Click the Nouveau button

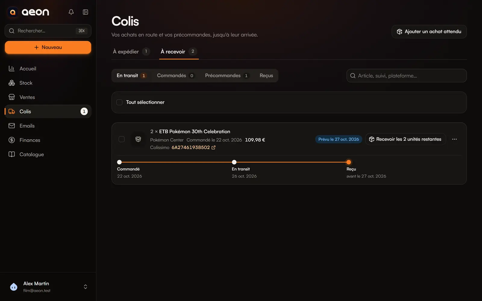[x=48, y=47]
